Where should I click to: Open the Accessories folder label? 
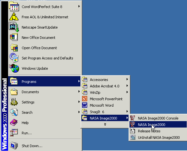99,80
